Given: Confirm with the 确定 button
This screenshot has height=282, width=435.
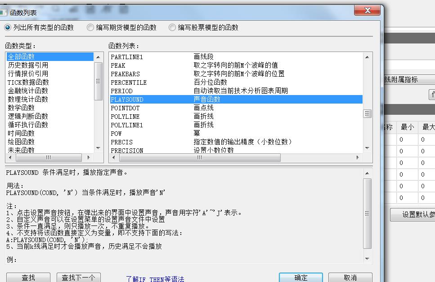Looking at the screenshot, I should [301, 278].
